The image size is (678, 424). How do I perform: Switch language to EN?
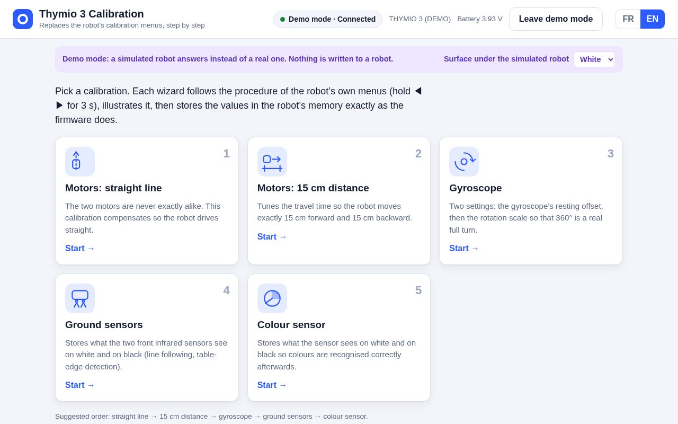[x=653, y=19]
